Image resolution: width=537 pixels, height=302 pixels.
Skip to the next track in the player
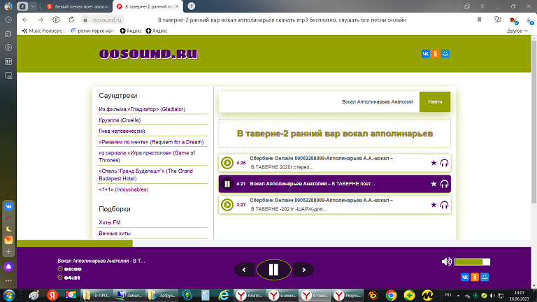303,270
